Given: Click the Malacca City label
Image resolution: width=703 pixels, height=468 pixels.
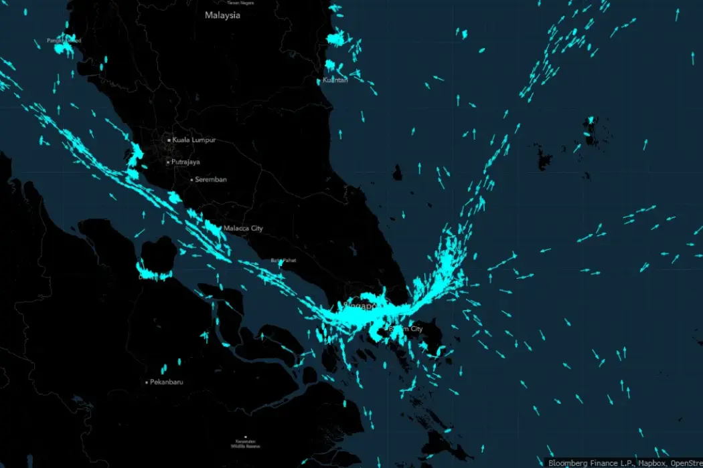Looking at the screenshot, I should [243, 229].
